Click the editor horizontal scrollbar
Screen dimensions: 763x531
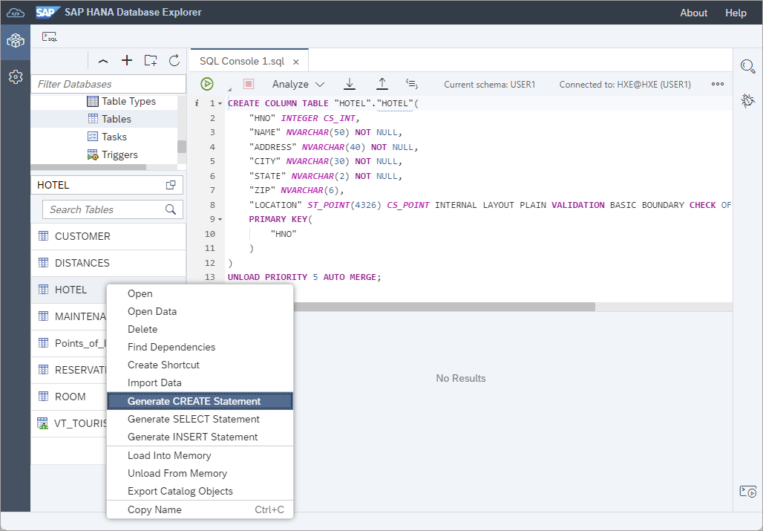coord(445,307)
